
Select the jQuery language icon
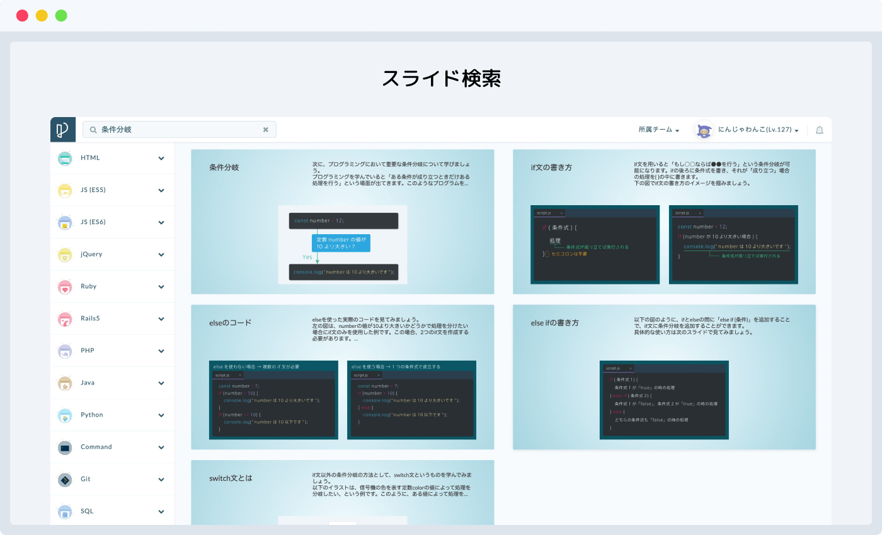(x=65, y=254)
